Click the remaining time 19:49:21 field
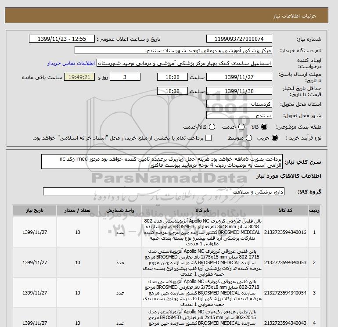The image size is (338, 327). pos(79,77)
